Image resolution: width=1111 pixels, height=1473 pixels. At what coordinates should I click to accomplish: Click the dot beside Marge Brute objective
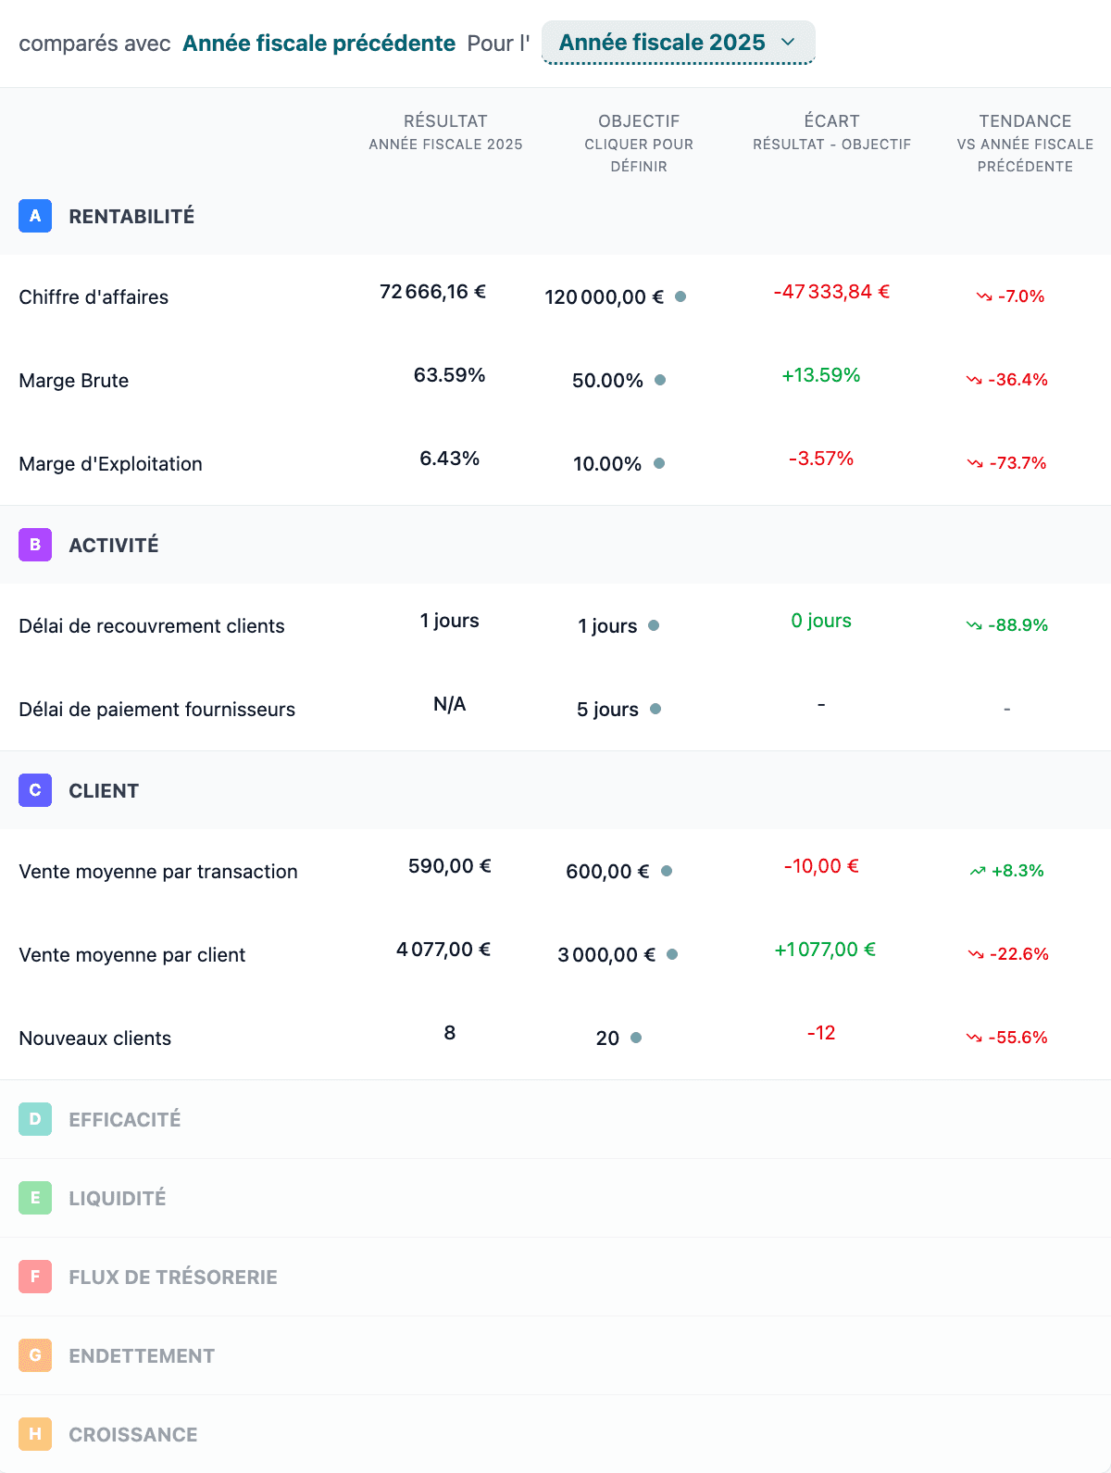tap(660, 380)
